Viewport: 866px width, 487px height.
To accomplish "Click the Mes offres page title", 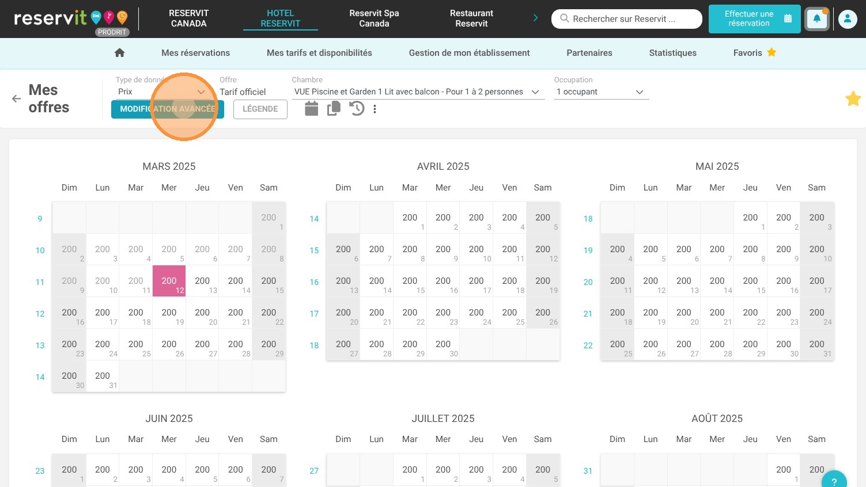I will click(x=49, y=98).
